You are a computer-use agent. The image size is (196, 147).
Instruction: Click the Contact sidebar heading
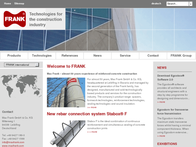pos(8,112)
